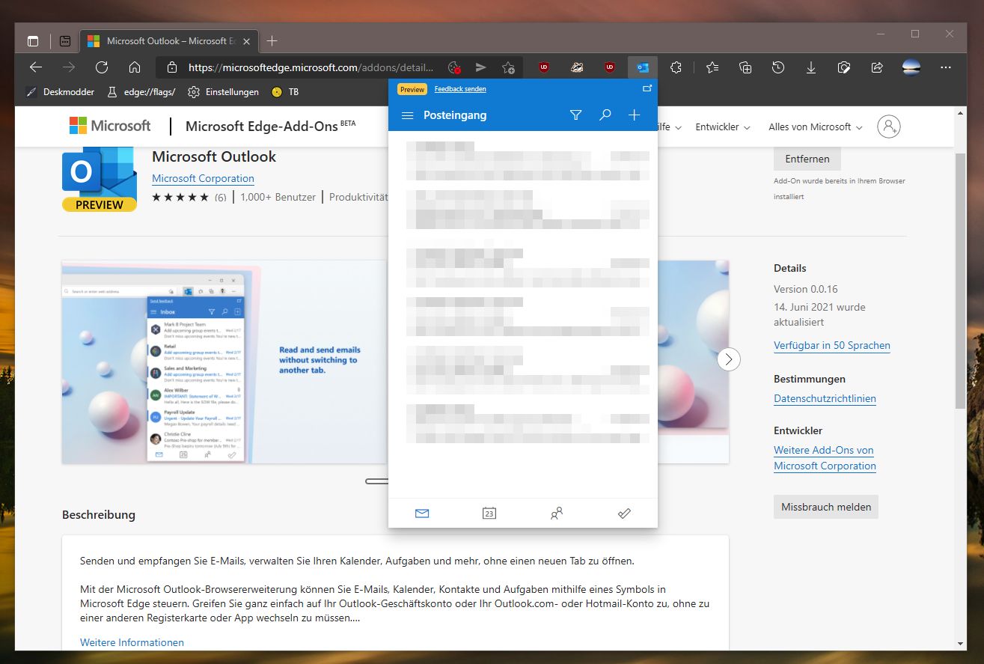Expand Alles von Microsoft dropdown
The image size is (984, 664).
(x=816, y=127)
